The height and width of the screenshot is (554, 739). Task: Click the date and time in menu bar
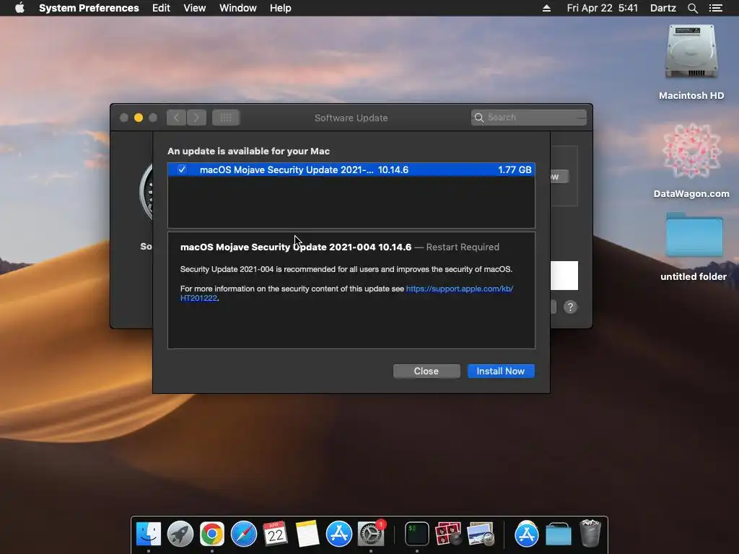603,8
